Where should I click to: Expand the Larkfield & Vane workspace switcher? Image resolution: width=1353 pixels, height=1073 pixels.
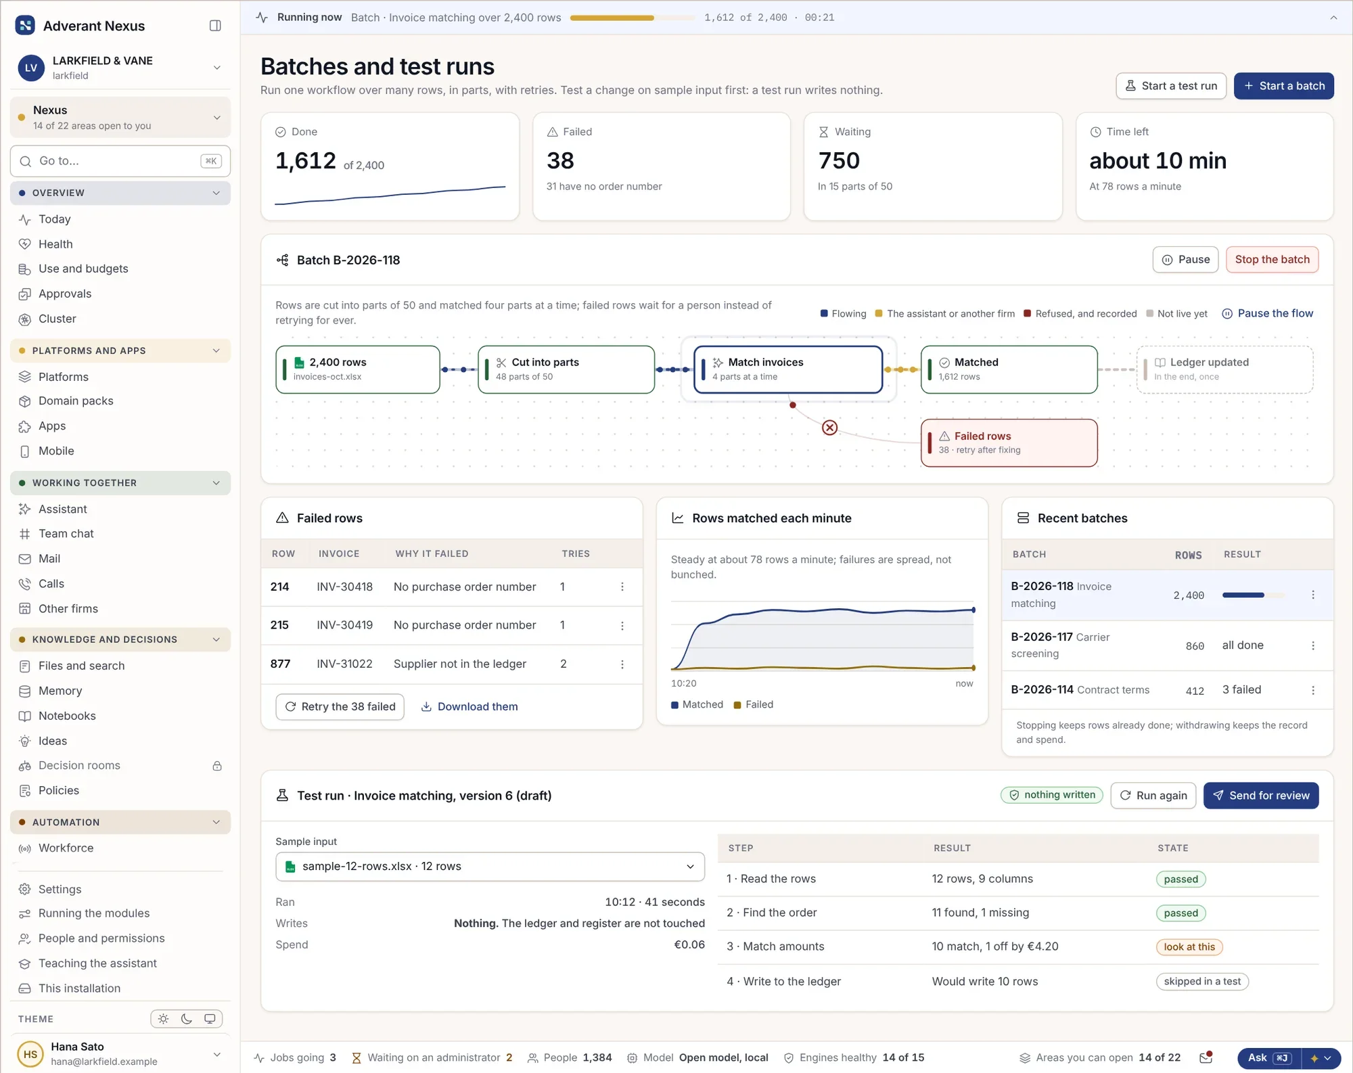[x=120, y=68]
